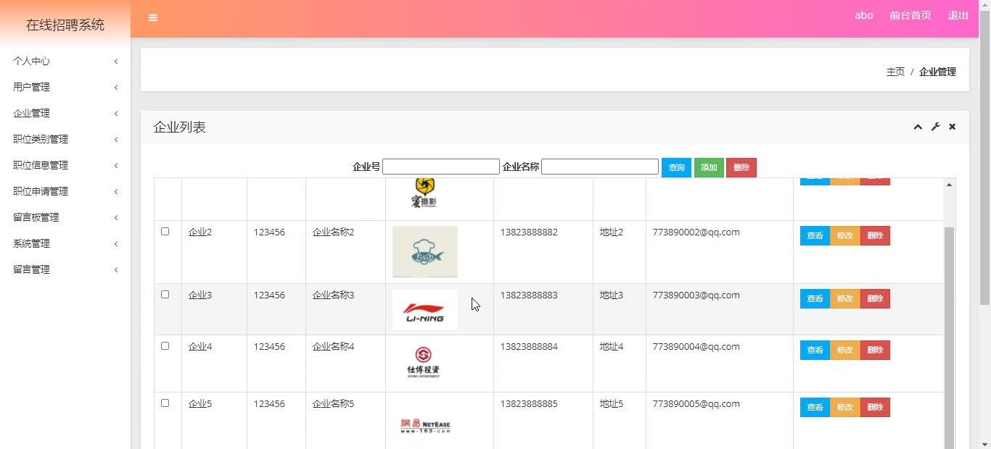The width and height of the screenshot is (991, 449).
Task: Click the chevron next to 企业管理
Action: 116,114
